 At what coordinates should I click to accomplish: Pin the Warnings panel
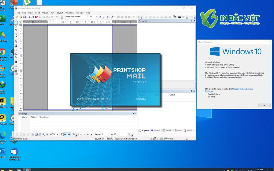click(x=133, y=114)
